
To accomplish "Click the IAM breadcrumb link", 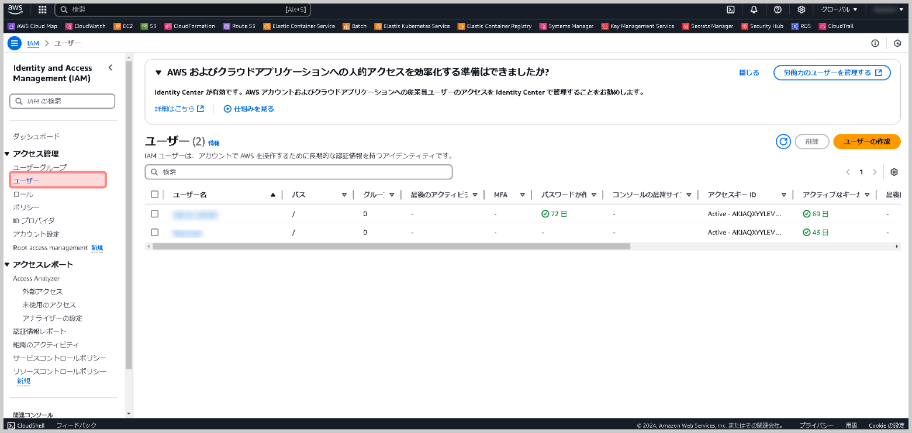I will 33,43.
